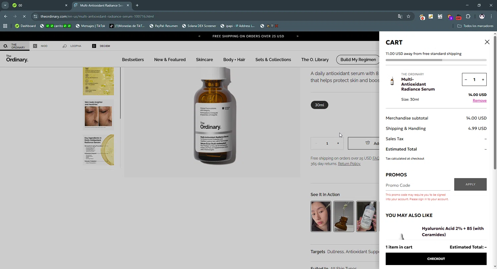The image size is (497, 269).
Task: Open the New & Featured menu
Action: click(170, 60)
